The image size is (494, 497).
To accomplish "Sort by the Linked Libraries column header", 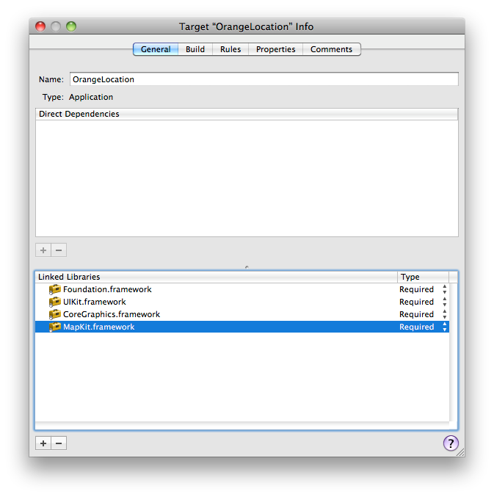I will coord(216,277).
